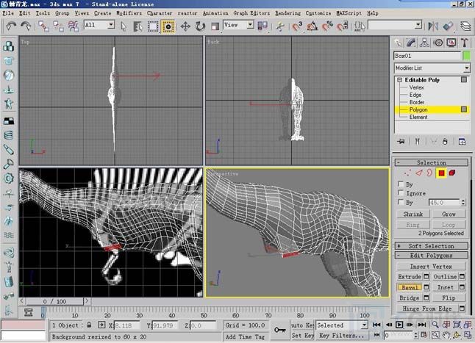This screenshot has width=475, height=343.
Task: Toggle the selection lock padlock icon
Action: point(89,325)
